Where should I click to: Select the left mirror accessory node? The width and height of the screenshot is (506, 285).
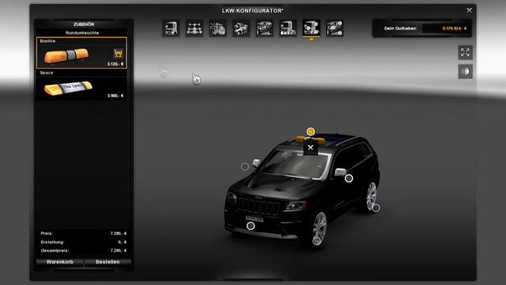245,166
